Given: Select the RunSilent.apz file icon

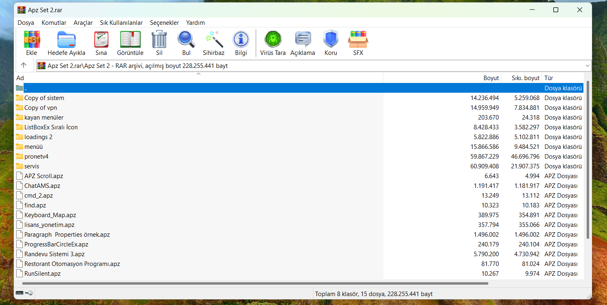Looking at the screenshot, I should tap(20, 273).
